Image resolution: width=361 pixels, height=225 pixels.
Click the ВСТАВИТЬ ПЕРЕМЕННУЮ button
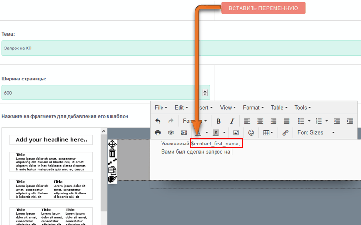[x=263, y=8]
